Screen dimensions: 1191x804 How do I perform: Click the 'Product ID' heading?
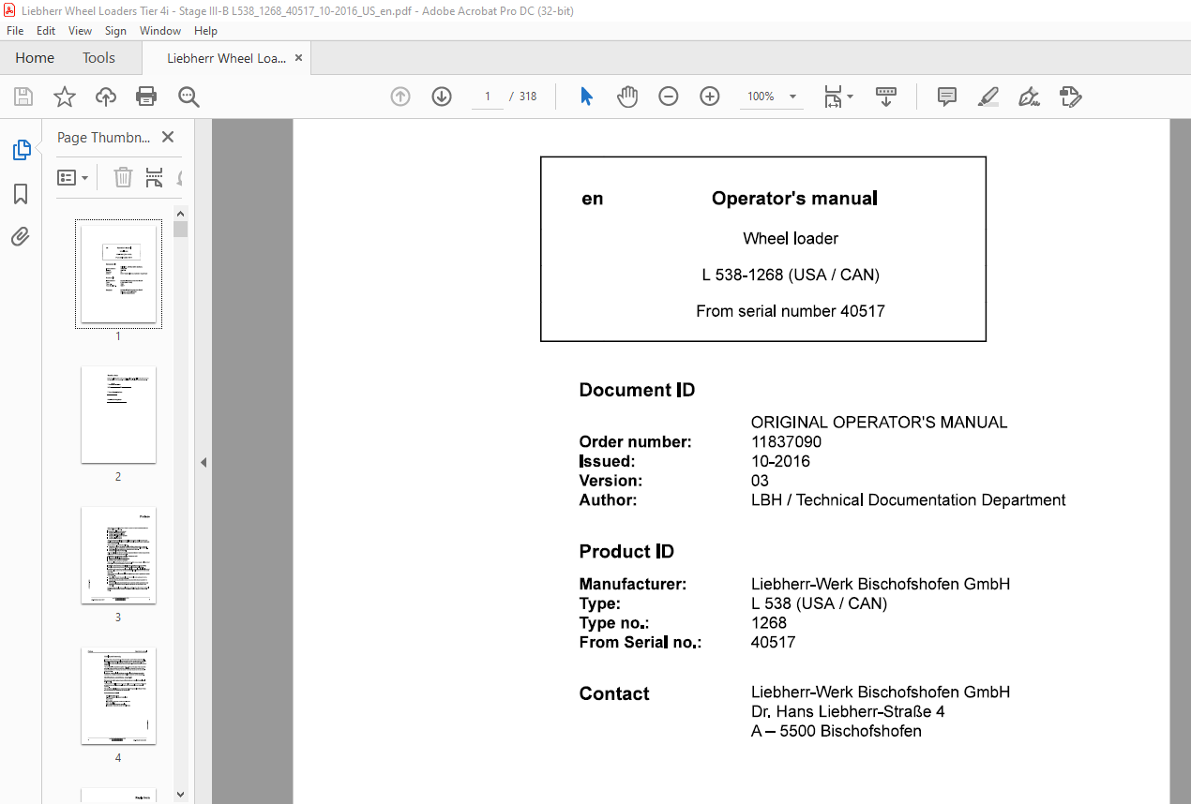[626, 551]
